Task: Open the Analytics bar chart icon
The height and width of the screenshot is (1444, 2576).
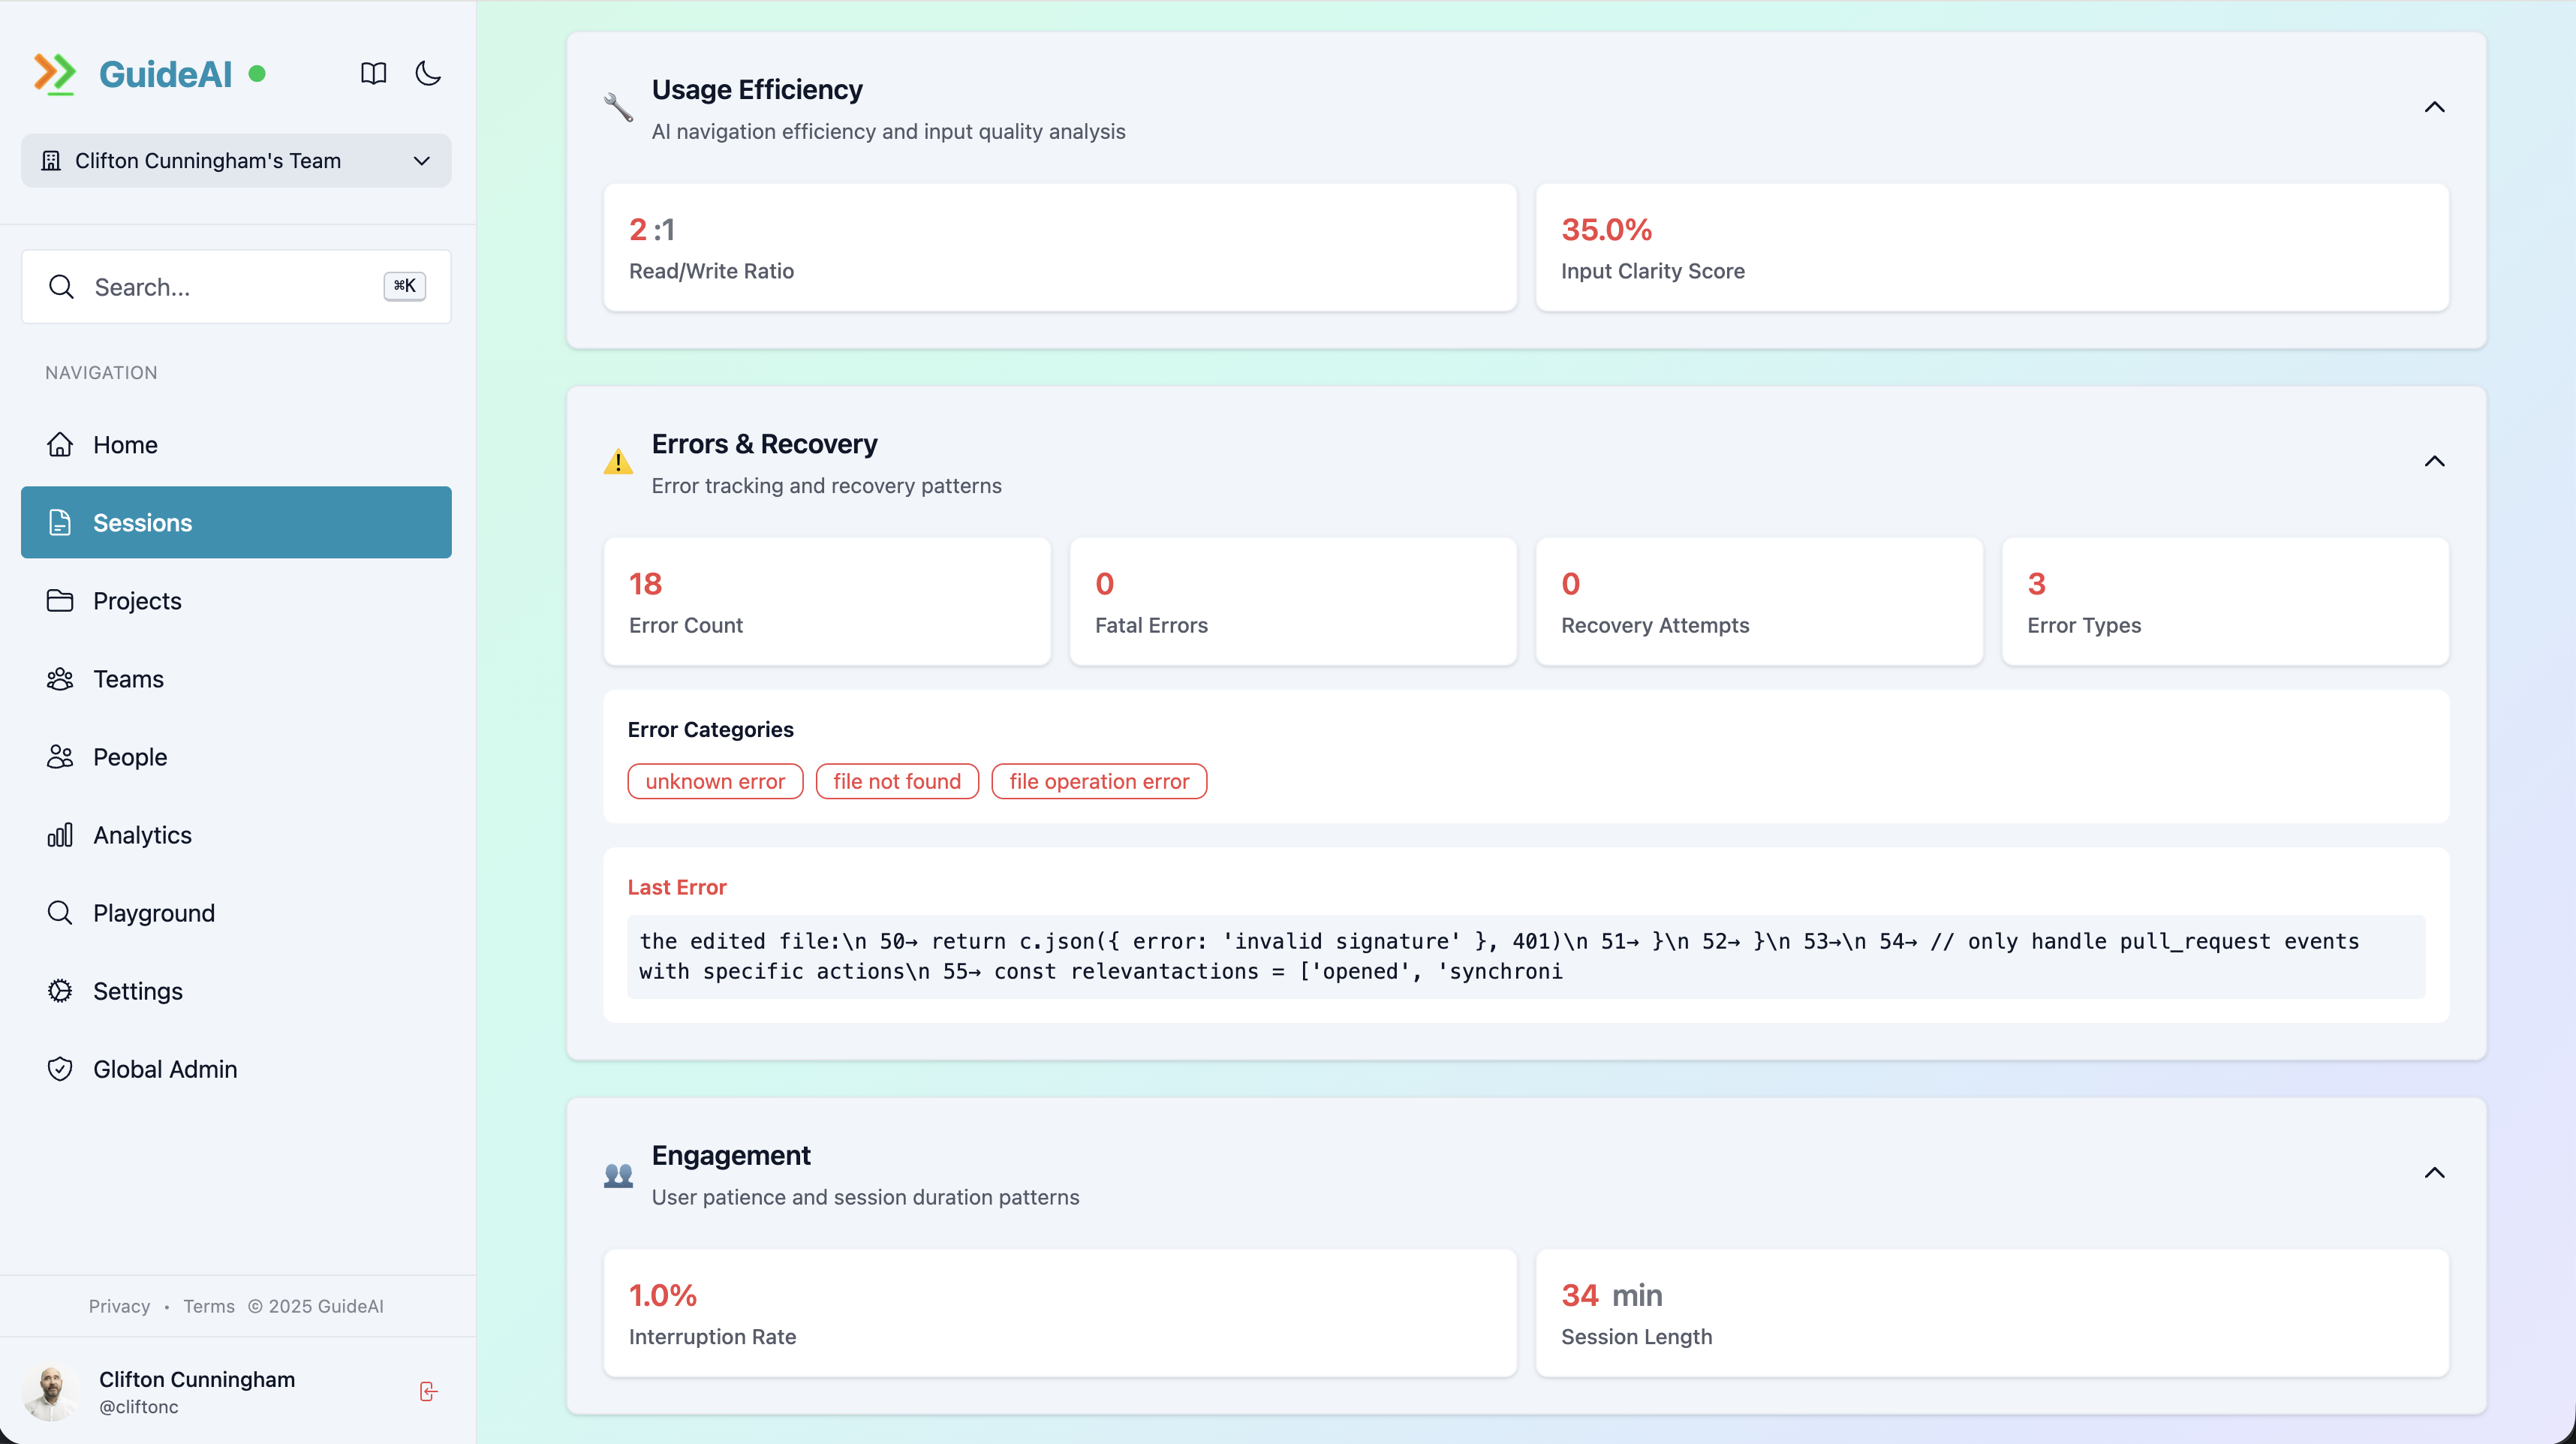Action: tap(60, 834)
